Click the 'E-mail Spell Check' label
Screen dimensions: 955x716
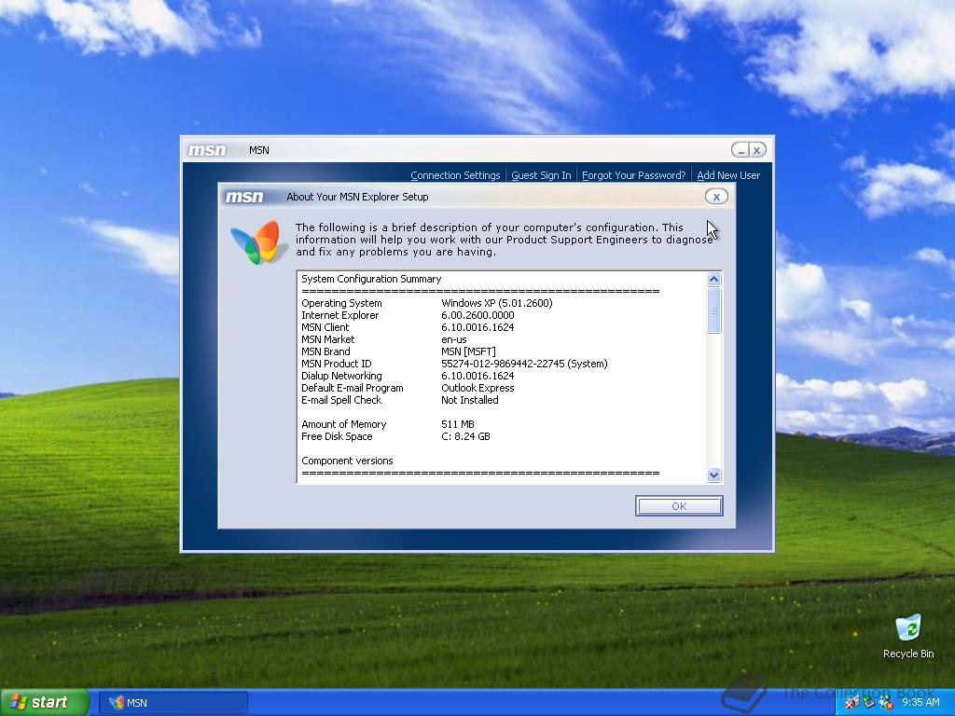341,401
